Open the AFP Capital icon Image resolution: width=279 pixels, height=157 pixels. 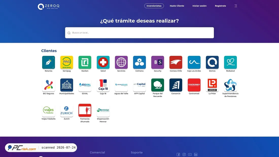click(x=139, y=85)
